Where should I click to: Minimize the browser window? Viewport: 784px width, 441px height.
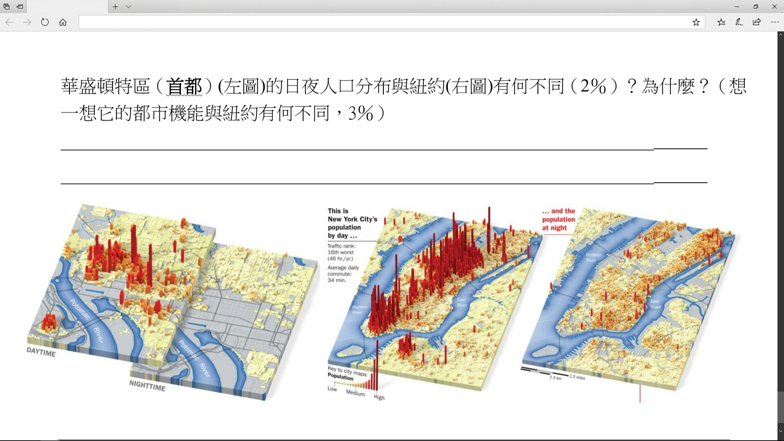[737, 7]
